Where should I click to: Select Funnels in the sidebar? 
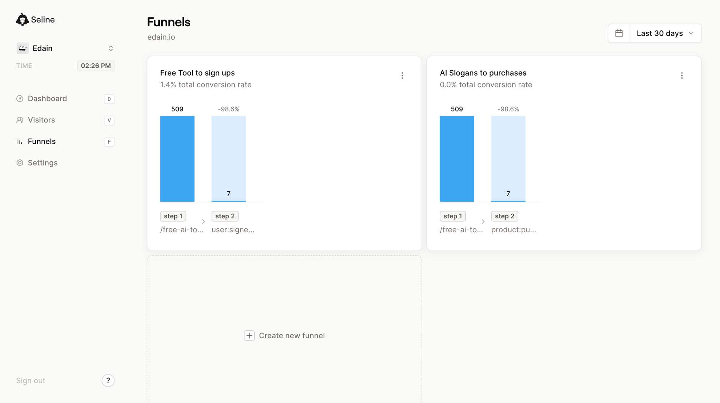click(x=42, y=141)
